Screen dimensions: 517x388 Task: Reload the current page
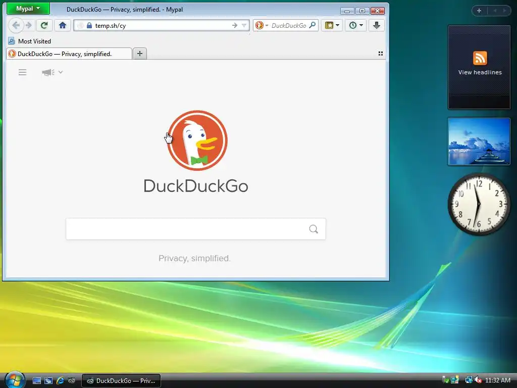tap(44, 25)
